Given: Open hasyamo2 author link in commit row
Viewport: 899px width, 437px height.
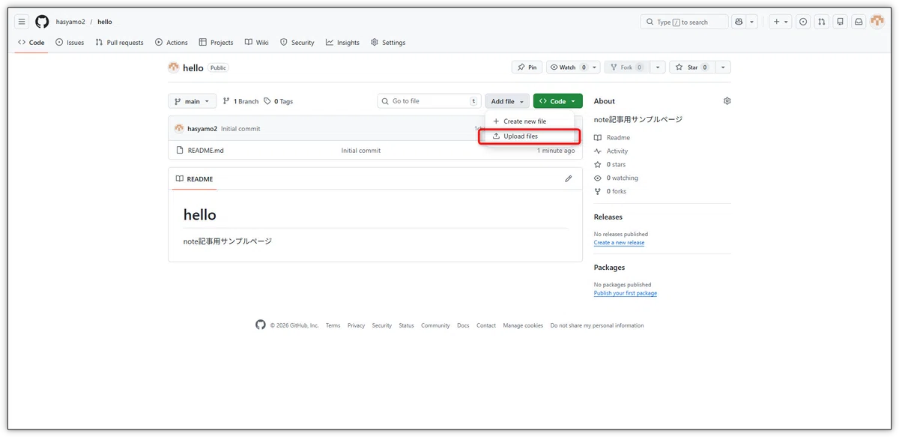Looking at the screenshot, I should (202, 129).
